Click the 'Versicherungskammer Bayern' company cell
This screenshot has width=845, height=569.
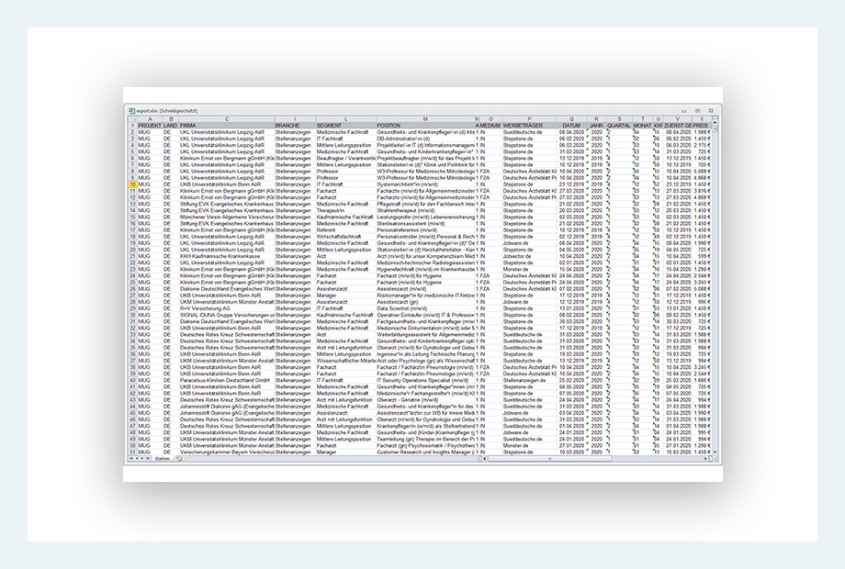pos(227,452)
